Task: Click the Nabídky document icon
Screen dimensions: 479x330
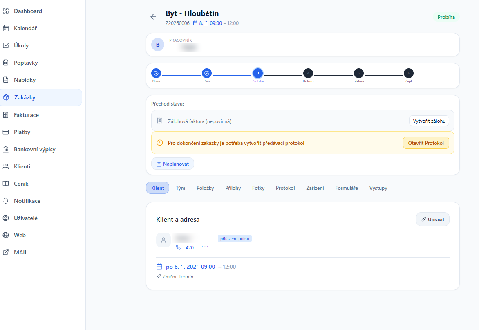Action: pos(6,80)
